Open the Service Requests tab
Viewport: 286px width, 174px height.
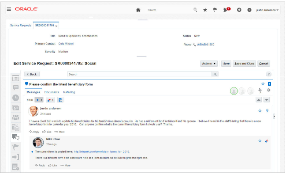(x=21, y=26)
